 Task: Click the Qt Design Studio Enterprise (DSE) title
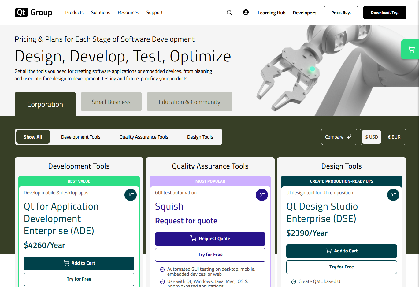click(322, 212)
